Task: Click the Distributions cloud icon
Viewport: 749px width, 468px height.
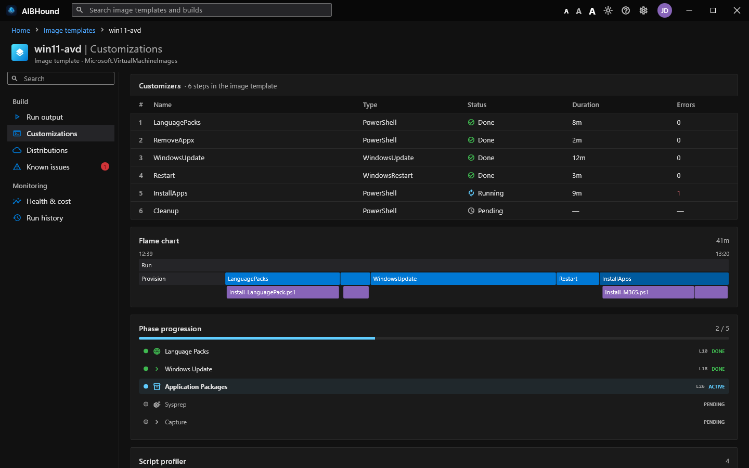Action: (x=17, y=150)
